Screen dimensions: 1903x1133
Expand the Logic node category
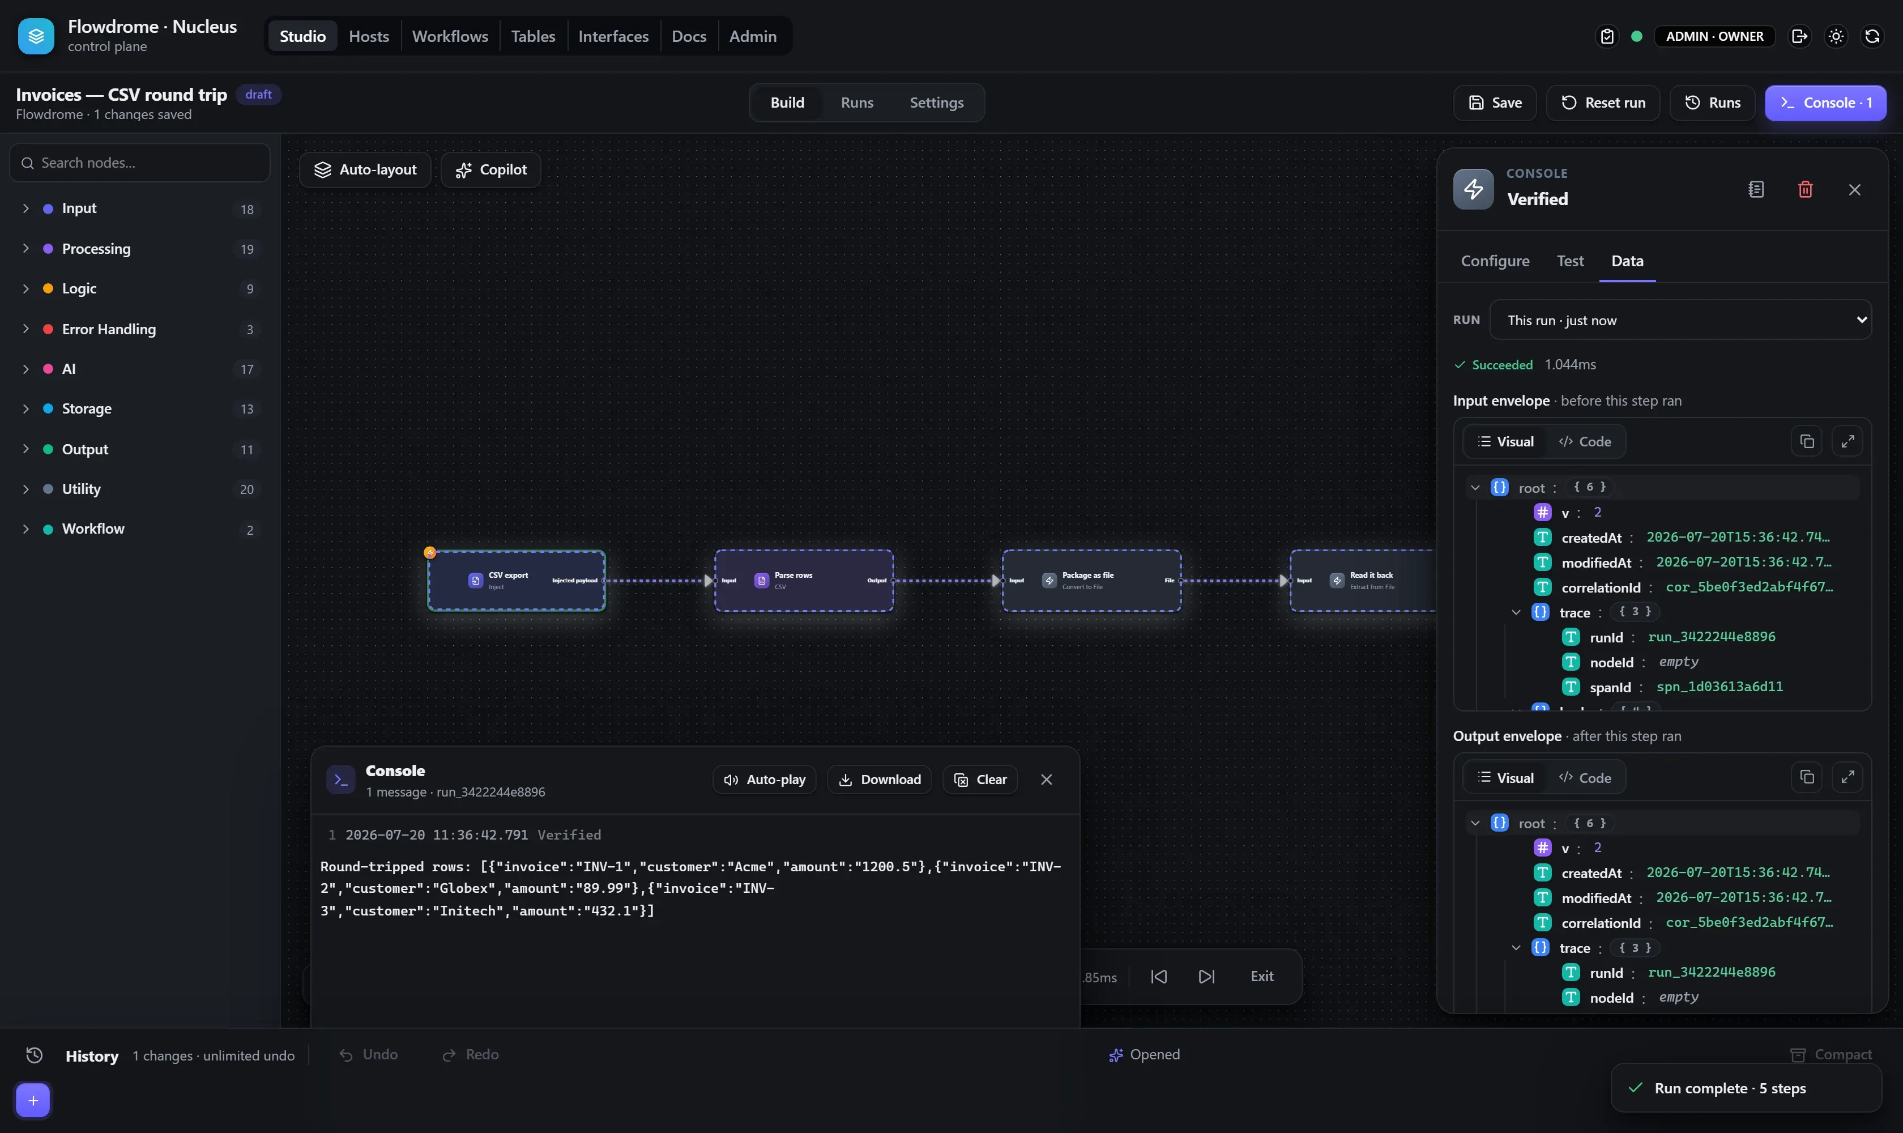tap(140, 288)
